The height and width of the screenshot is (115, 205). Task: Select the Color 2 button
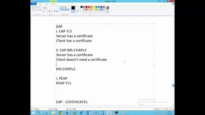[78, 9]
